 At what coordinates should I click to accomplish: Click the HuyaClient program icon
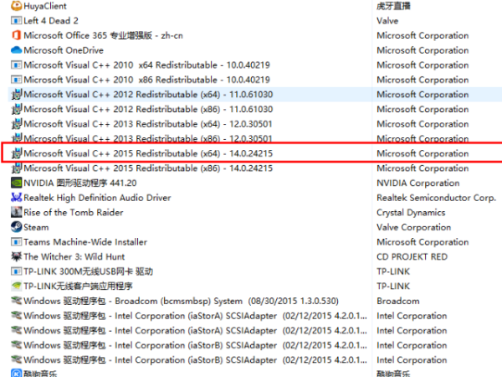(x=17, y=6)
